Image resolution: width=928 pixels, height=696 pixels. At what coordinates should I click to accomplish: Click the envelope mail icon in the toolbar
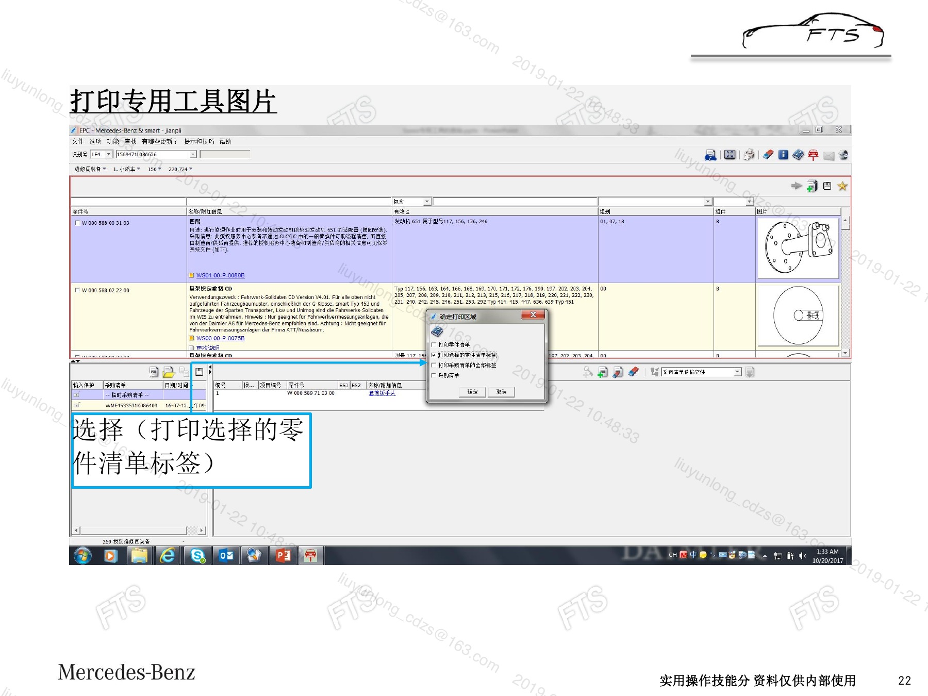pos(828,156)
